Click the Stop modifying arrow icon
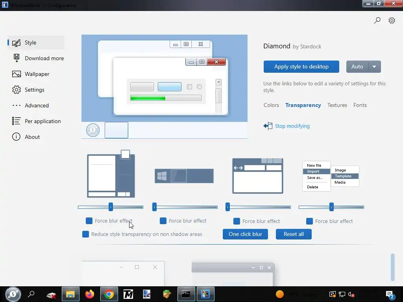Viewport: 403px width, 302px height. coord(268,126)
